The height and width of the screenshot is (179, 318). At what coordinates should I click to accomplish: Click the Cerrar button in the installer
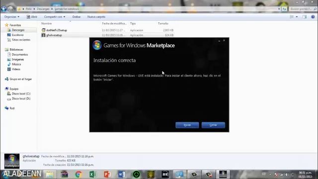(213, 125)
